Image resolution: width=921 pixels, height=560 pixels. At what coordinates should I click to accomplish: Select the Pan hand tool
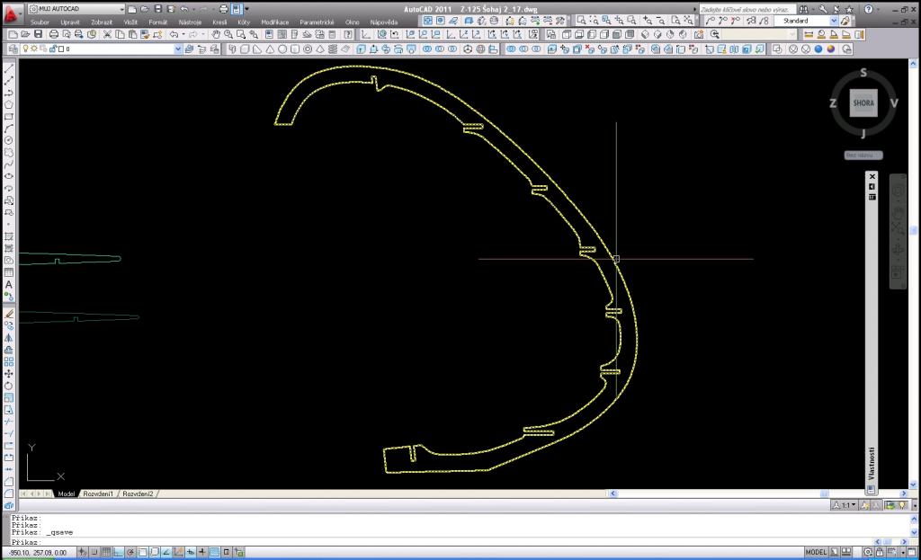pyautogui.click(x=216, y=34)
